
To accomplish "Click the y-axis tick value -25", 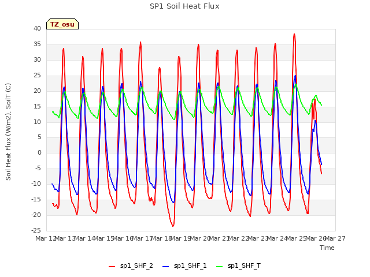I will (x=36, y=230).
